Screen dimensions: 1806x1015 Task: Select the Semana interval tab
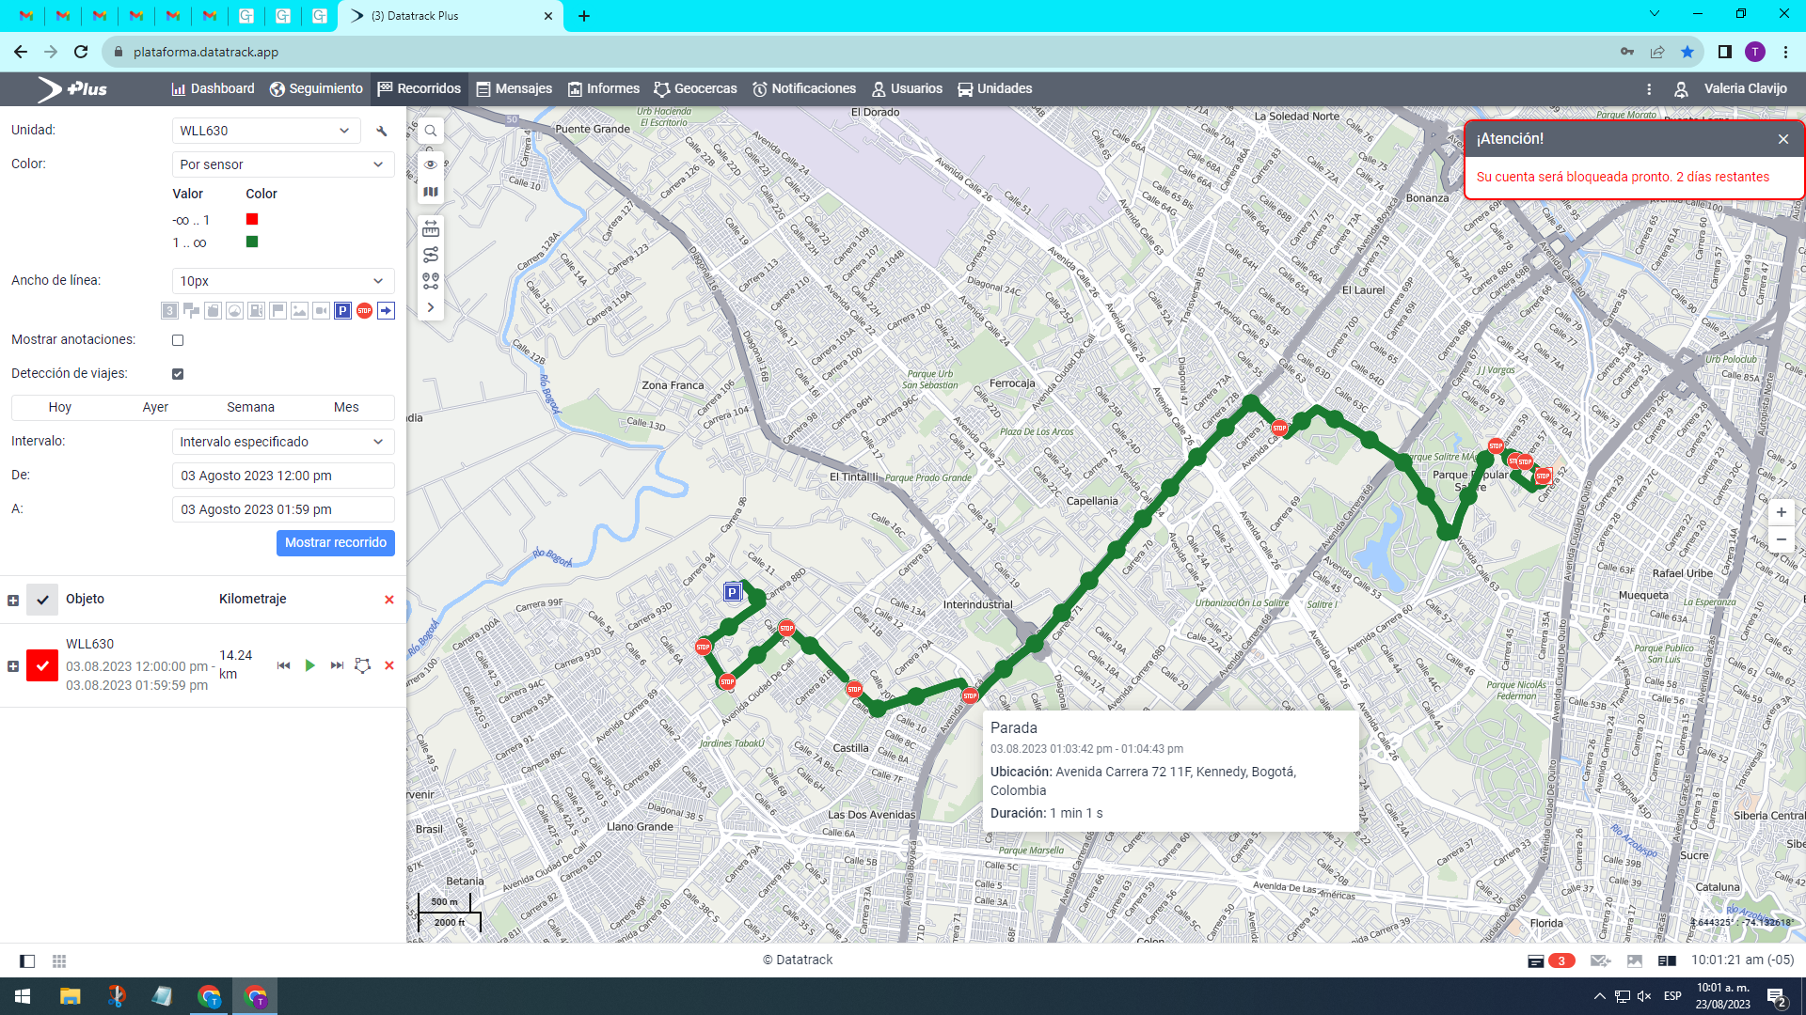(x=250, y=408)
